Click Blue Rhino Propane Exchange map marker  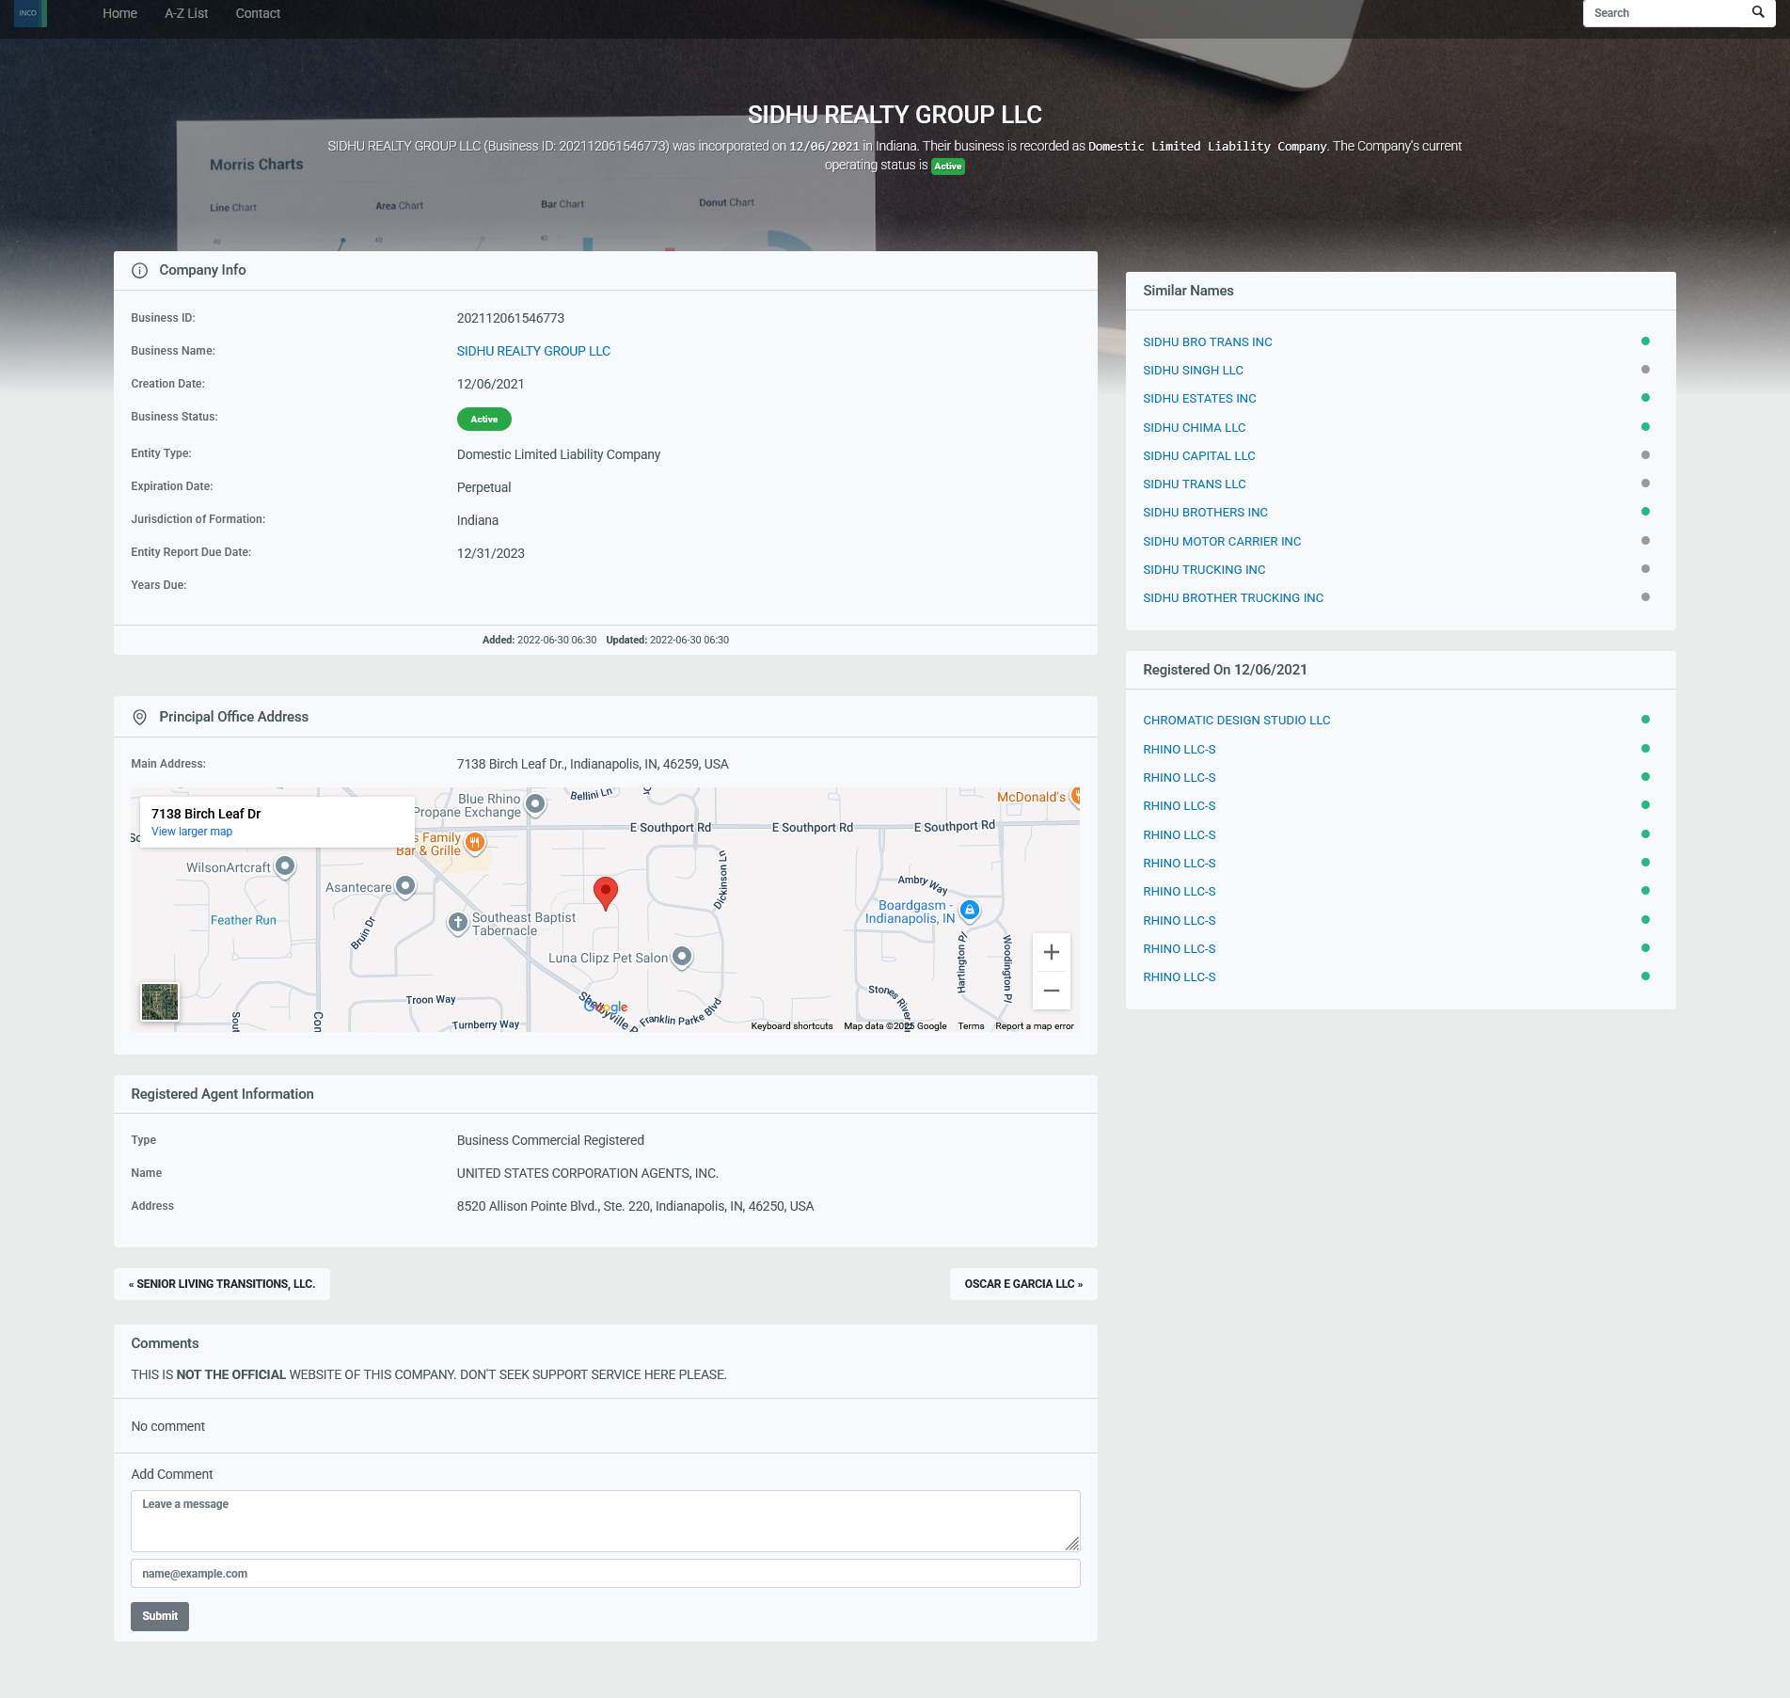click(535, 804)
